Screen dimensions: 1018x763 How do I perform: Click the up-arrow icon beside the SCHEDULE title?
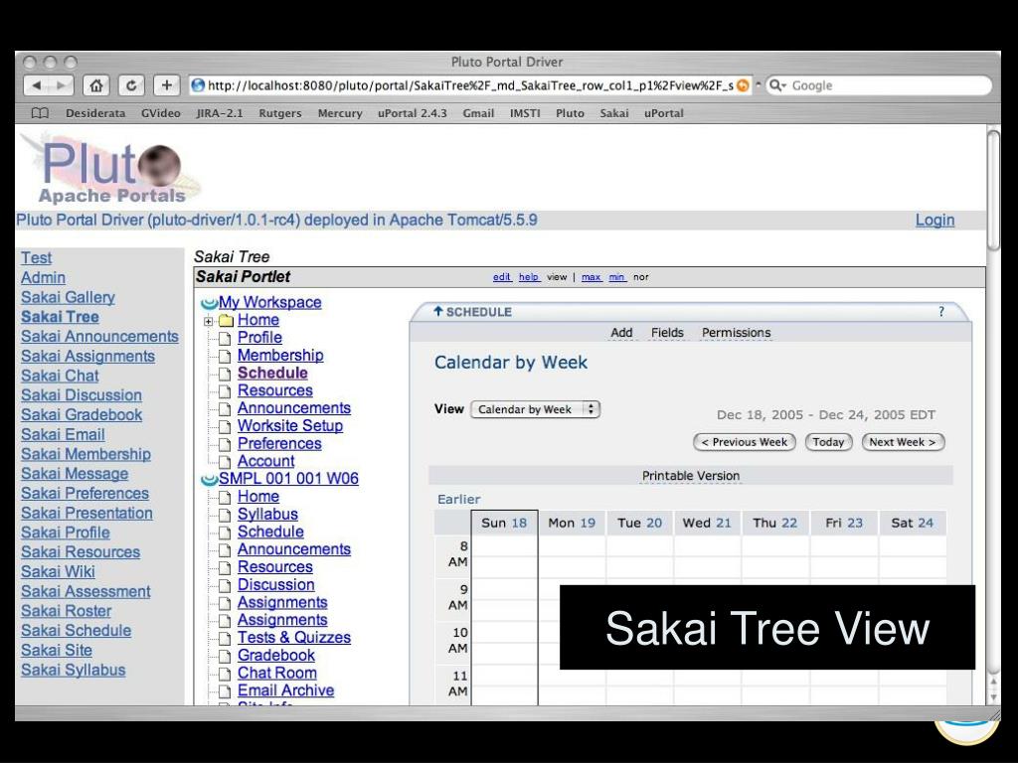point(438,311)
